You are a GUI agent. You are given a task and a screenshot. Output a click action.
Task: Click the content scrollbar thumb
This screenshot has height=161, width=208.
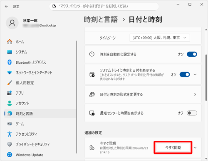coord(206,78)
